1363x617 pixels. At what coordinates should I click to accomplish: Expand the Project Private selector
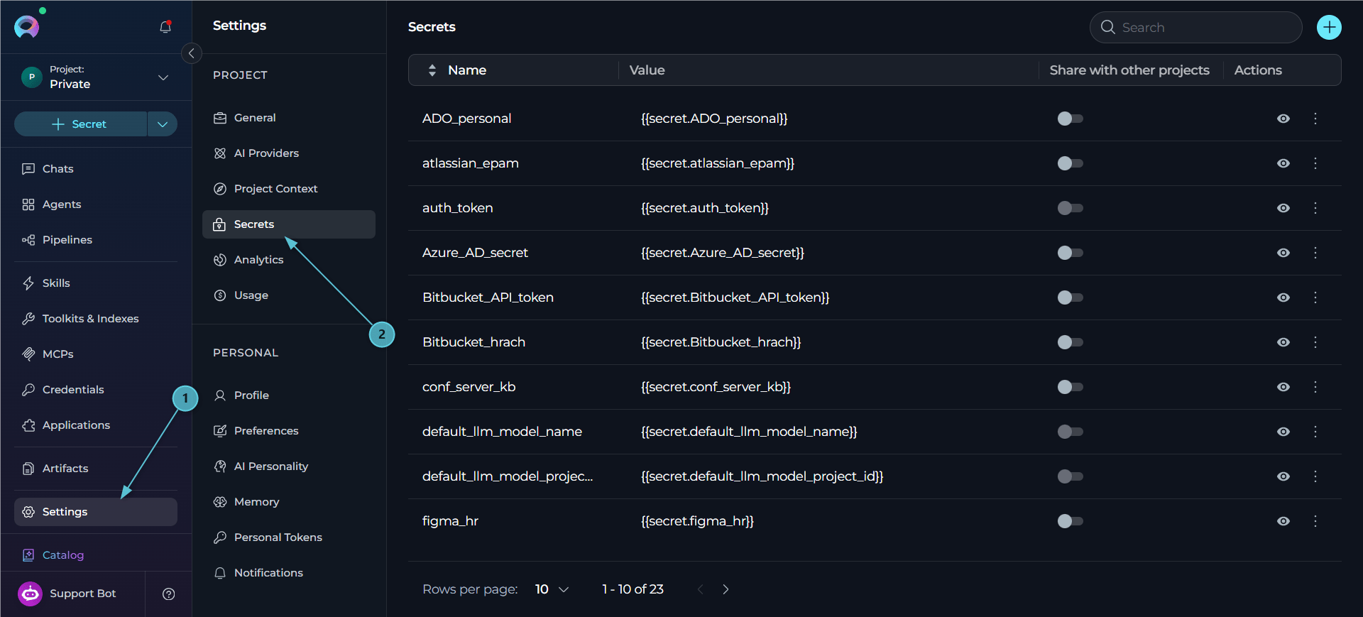tap(96, 77)
